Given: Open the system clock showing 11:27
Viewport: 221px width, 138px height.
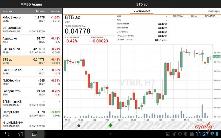Looking at the screenshot, I should pyautogui.click(x=202, y=134).
